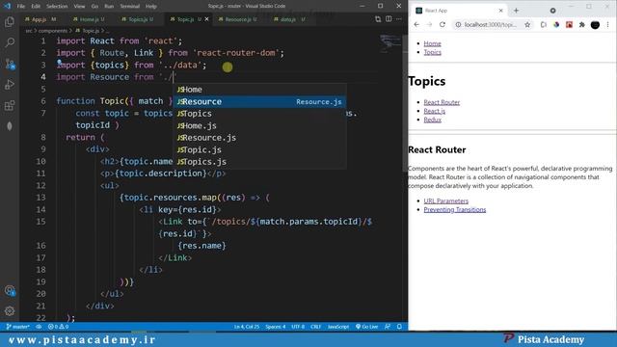
Task: Open the Redux topic link
Action: click(x=432, y=120)
